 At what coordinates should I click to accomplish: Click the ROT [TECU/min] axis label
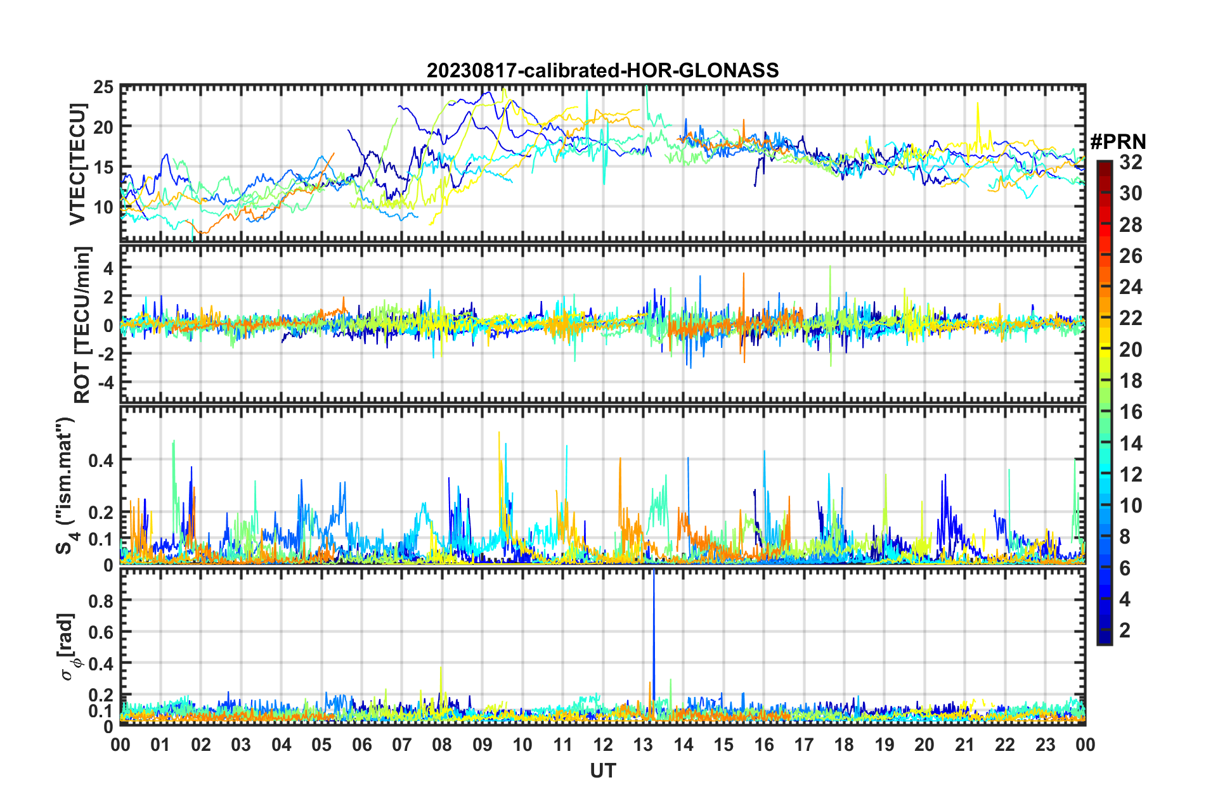[x=82, y=325]
